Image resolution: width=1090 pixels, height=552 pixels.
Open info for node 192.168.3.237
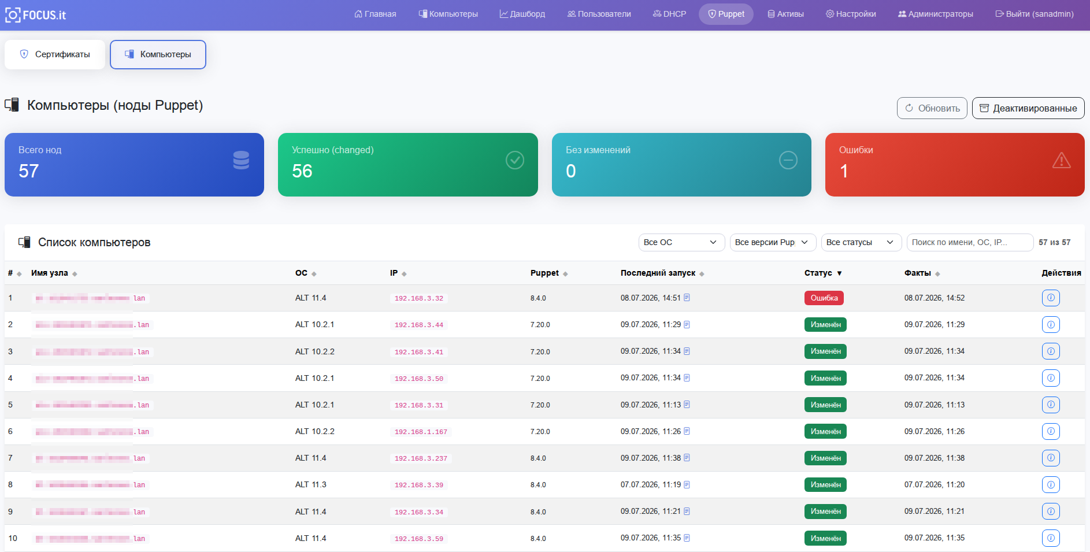click(x=1051, y=458)
